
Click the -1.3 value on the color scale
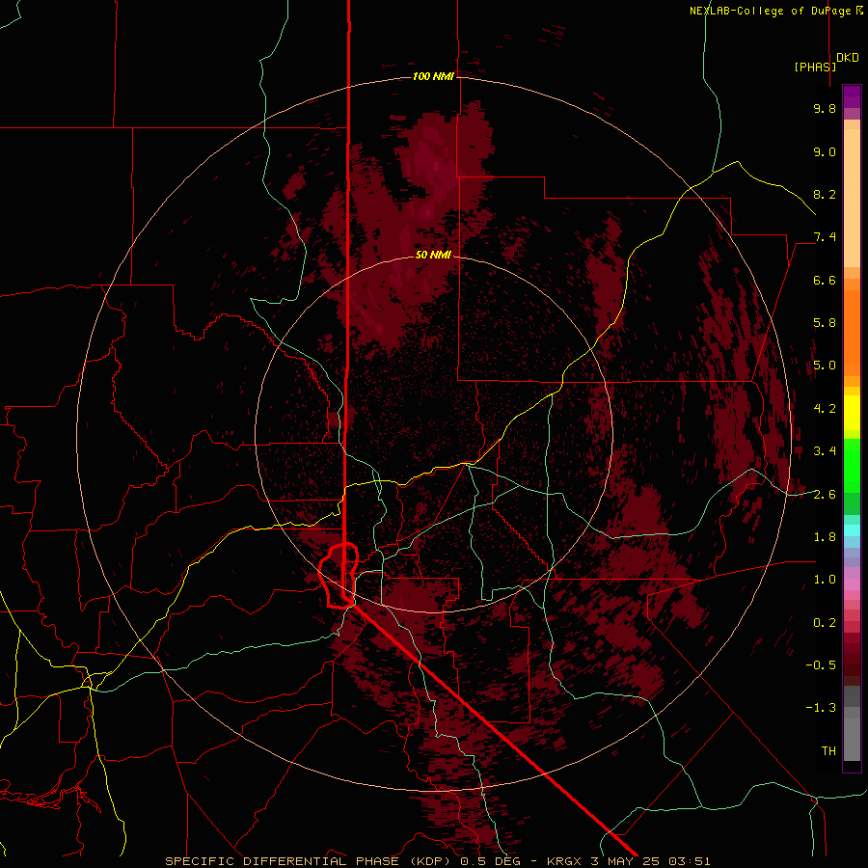(821, 708)
